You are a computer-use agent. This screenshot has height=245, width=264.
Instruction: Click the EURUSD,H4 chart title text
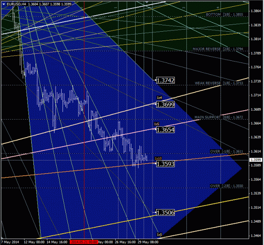coord(16,4)
